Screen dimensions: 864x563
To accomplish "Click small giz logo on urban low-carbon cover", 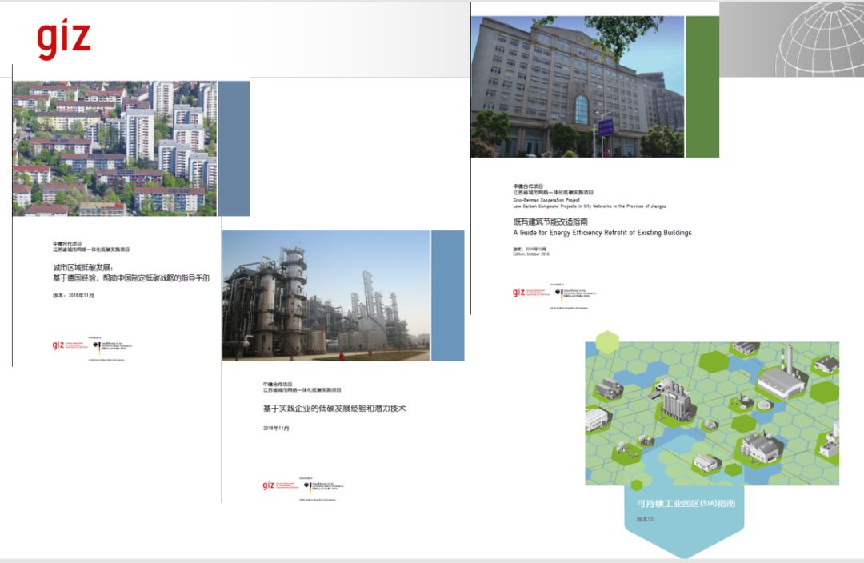I will pyautogui.click(x=58, y=345).
